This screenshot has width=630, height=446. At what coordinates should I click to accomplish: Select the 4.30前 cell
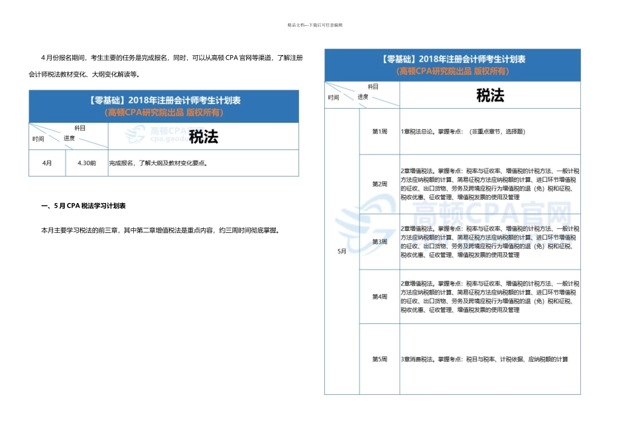[x=87, y=163]
